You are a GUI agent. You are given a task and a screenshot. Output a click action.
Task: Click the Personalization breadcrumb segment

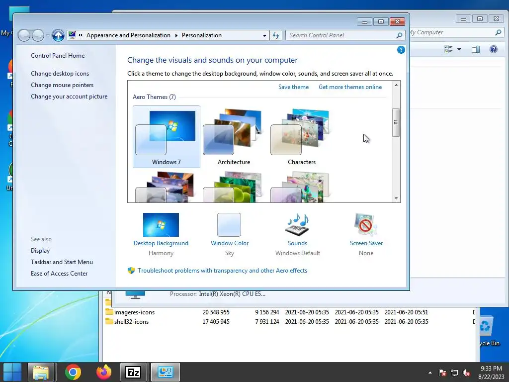[x=202, y=35]
